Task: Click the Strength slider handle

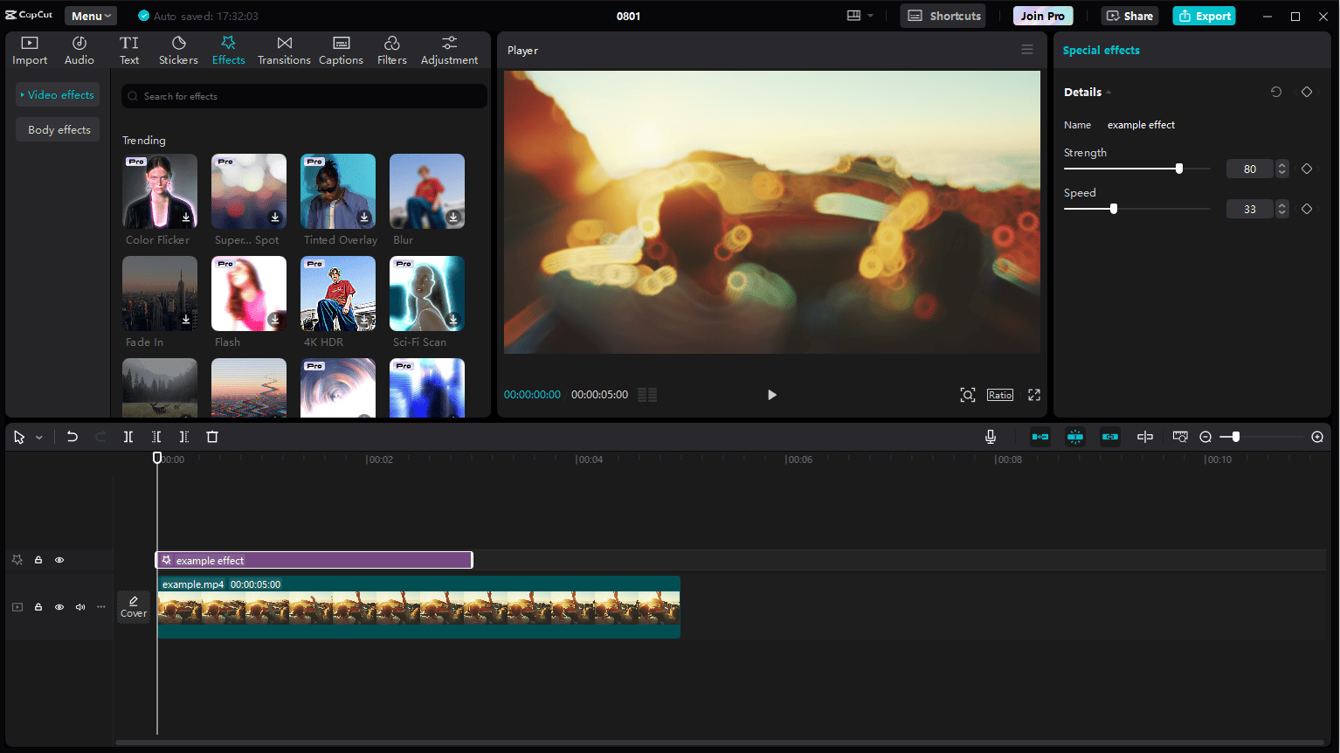Action: (x=1179, y=169)
